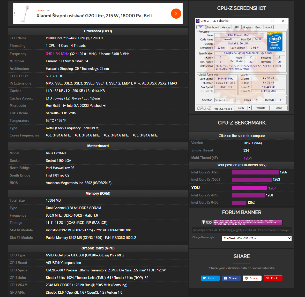Screen dimensions: 305x297
Task: Click the vacuum cleaner product image in the ad
Action: [25, 13]
